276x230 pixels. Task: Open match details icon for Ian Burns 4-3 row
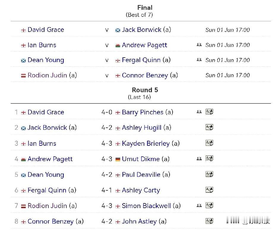pos(209,143)
